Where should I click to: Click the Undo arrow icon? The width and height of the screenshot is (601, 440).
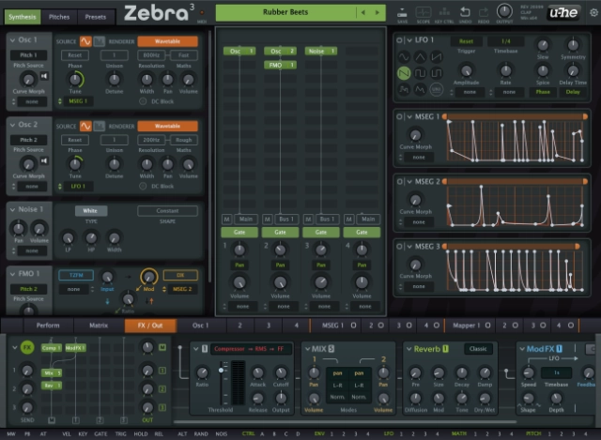click(x=465, y=12)
